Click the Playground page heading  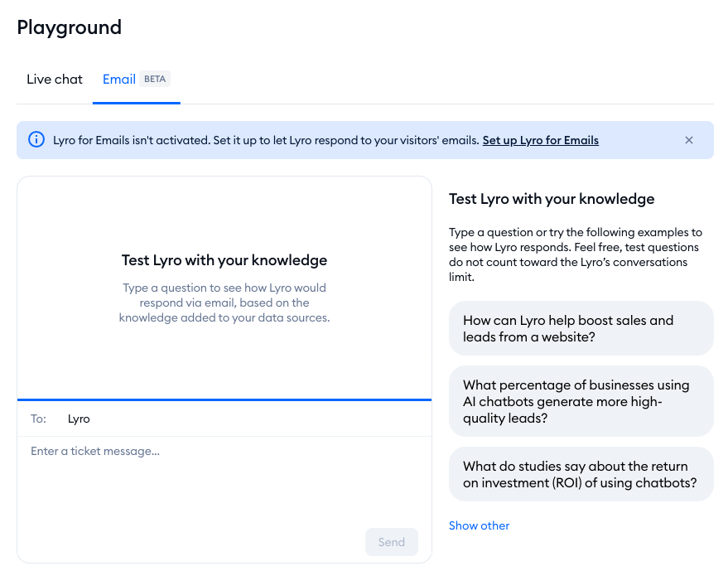pyautogui.click(x=70, y=27)
